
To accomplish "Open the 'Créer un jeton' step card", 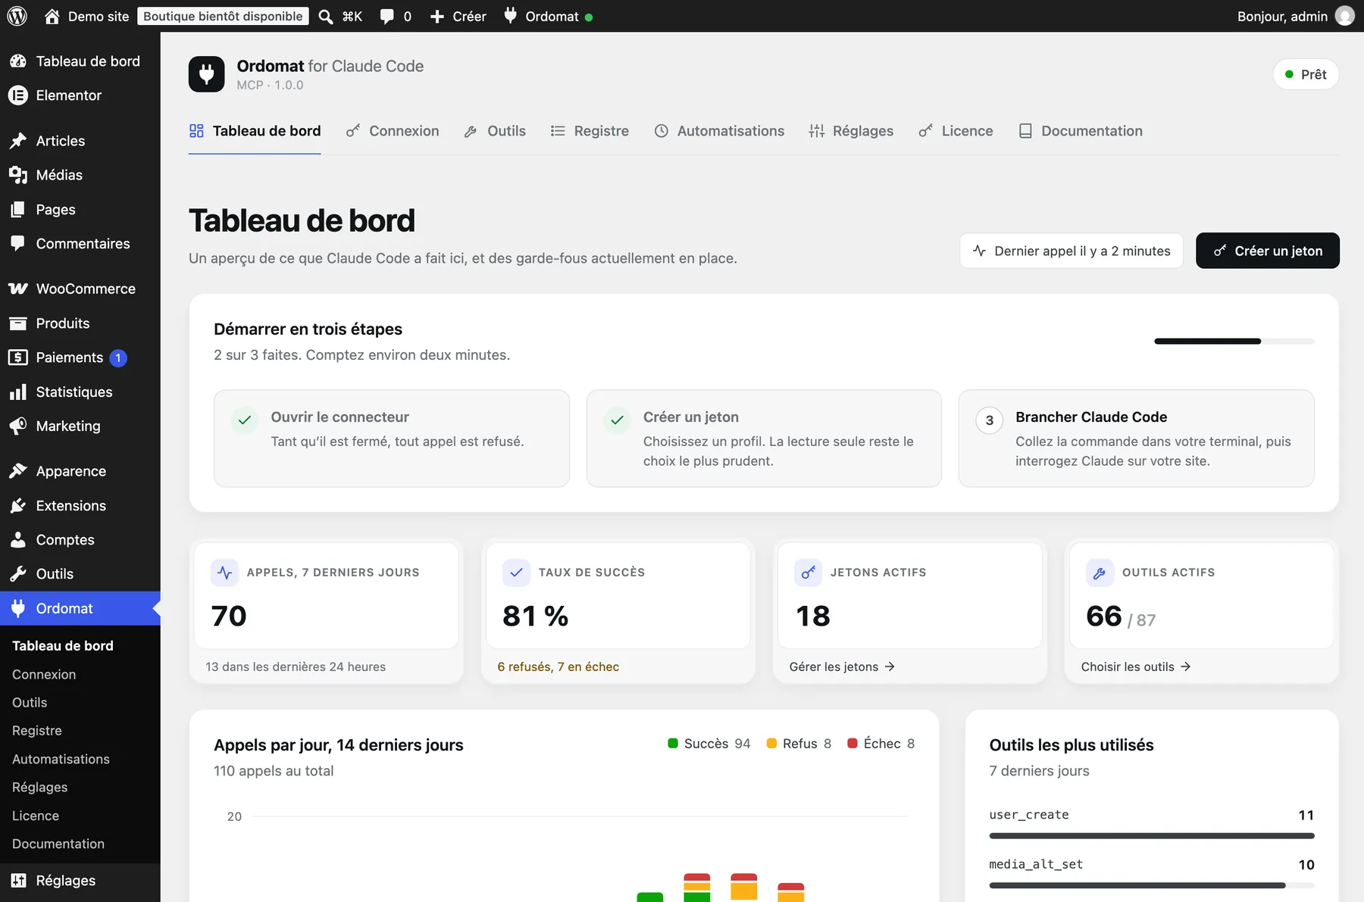I will point(764,439).
